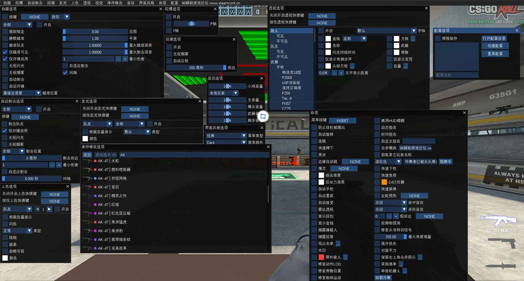This screenshot has height=281, width=524.
Task: Click the orange C4计时器 color swatch
Action: click(384, 182)
